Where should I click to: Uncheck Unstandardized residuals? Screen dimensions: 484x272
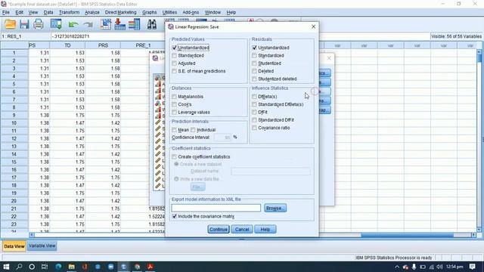[254, 48]
